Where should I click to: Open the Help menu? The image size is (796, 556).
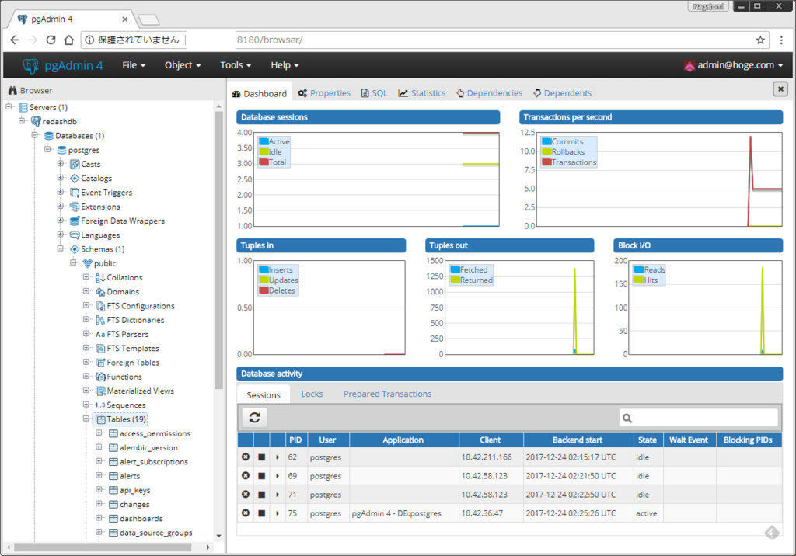pyautogui.click(x=285, y=65)
